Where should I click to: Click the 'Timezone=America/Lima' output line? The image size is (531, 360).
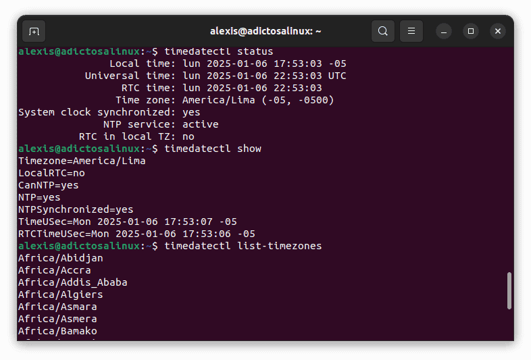[82, 161]
